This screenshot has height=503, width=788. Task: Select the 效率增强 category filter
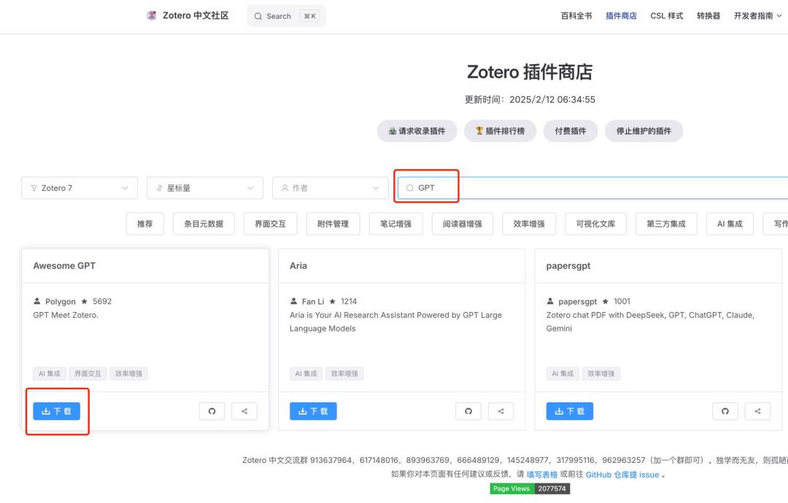coord(529,224)
